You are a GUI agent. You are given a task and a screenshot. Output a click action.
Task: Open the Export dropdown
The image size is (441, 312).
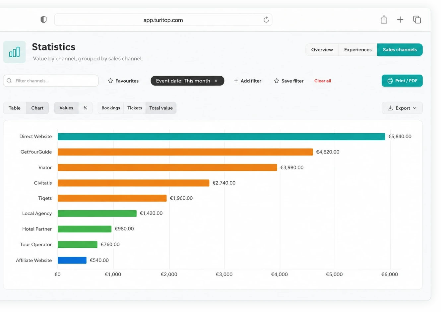pos(402,108)
